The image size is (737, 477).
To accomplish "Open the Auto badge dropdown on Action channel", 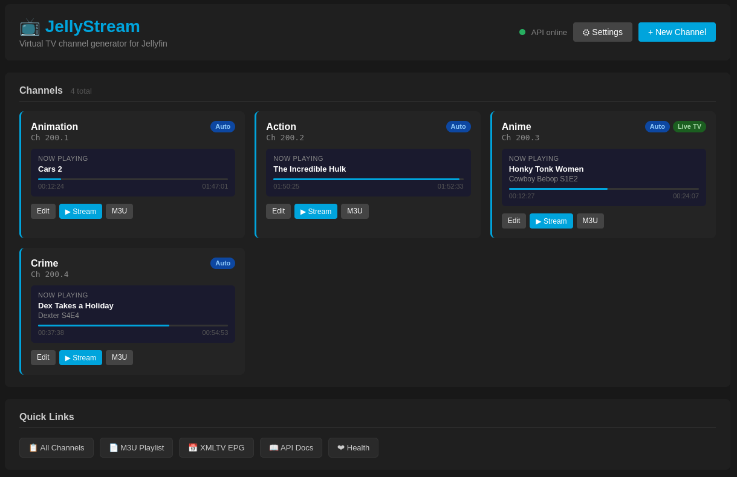I will (458, 126).
